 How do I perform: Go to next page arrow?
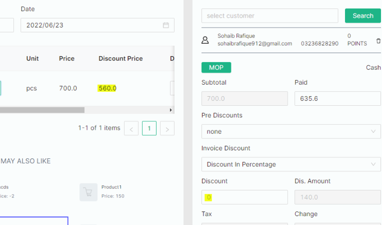coord(167,128)
